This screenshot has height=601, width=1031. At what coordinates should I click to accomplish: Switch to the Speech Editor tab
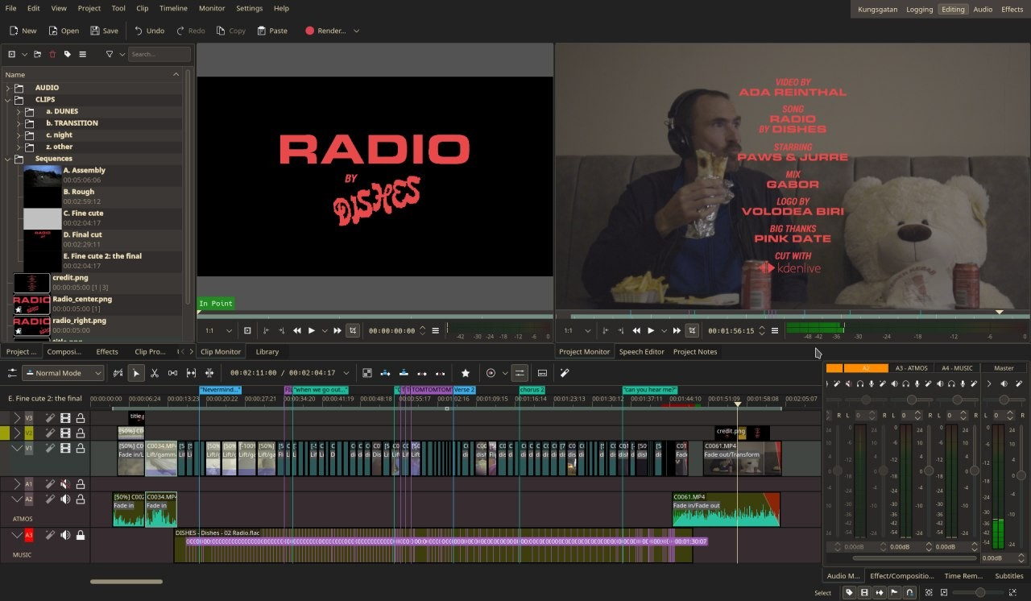coord(641,352)
